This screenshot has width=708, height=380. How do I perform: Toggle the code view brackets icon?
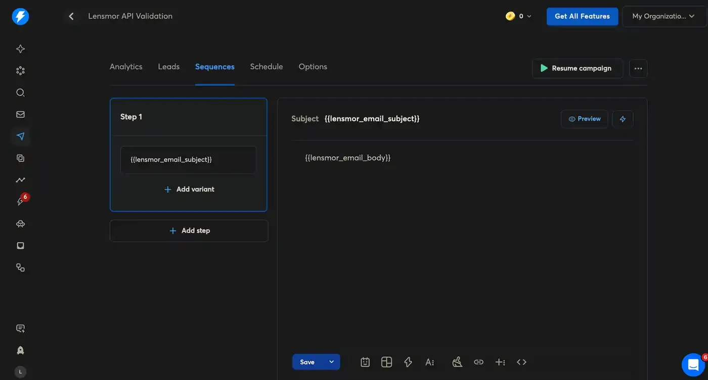coord(521,362)
